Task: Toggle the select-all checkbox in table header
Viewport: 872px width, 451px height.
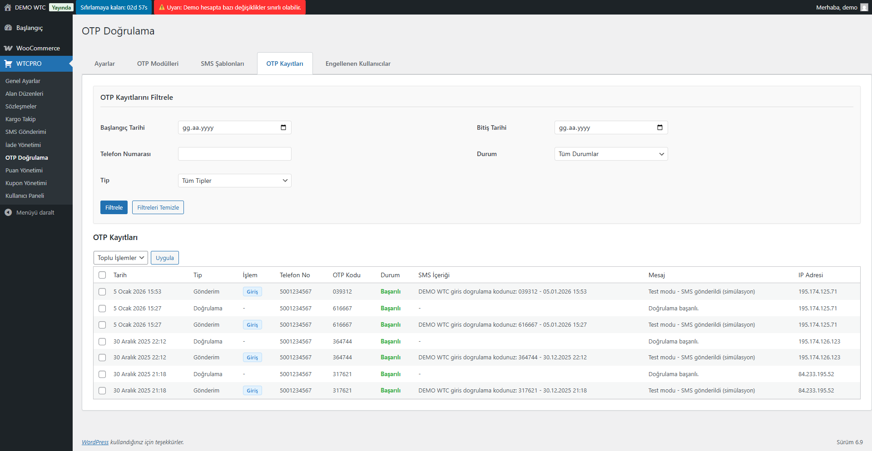Action: click(x=102, y=275)
